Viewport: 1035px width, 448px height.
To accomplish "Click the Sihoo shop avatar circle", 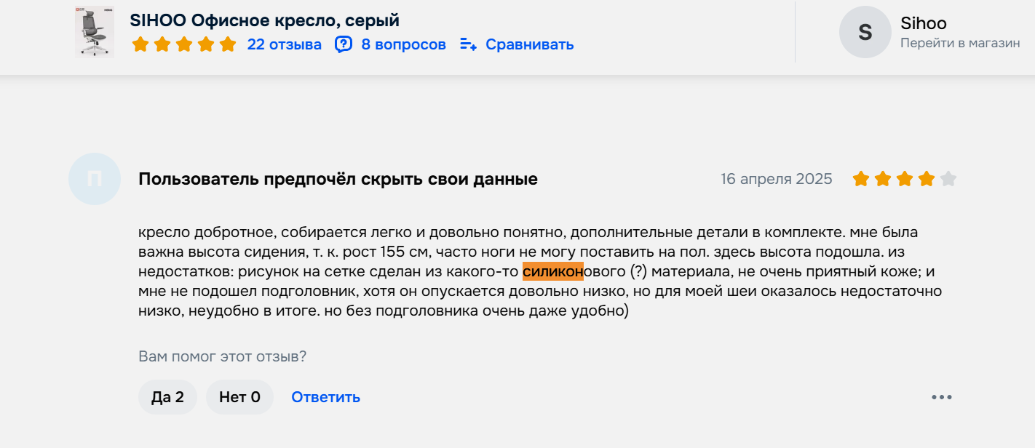I will pos(865,32).
